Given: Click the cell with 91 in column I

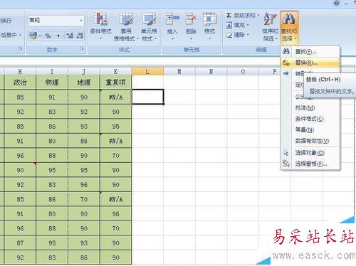Looking at the screenshot, I should (x=52, y=97).
